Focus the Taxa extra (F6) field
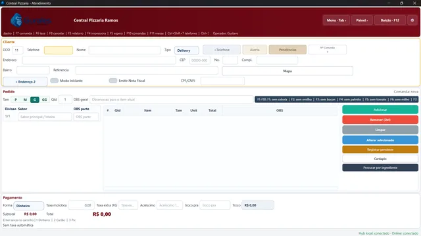Screen dimensions: 421x236 pyautogui.click(x=128, y=205)
